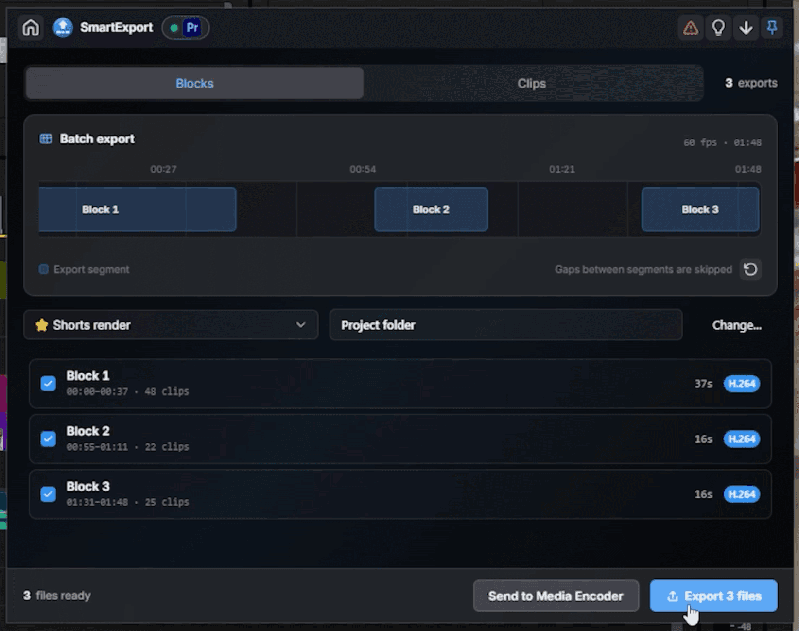The height and width of the screenshot is (631, 799).
Task: Click the download arrow icon
Action: pyautogui.click(x=746, y=28)
